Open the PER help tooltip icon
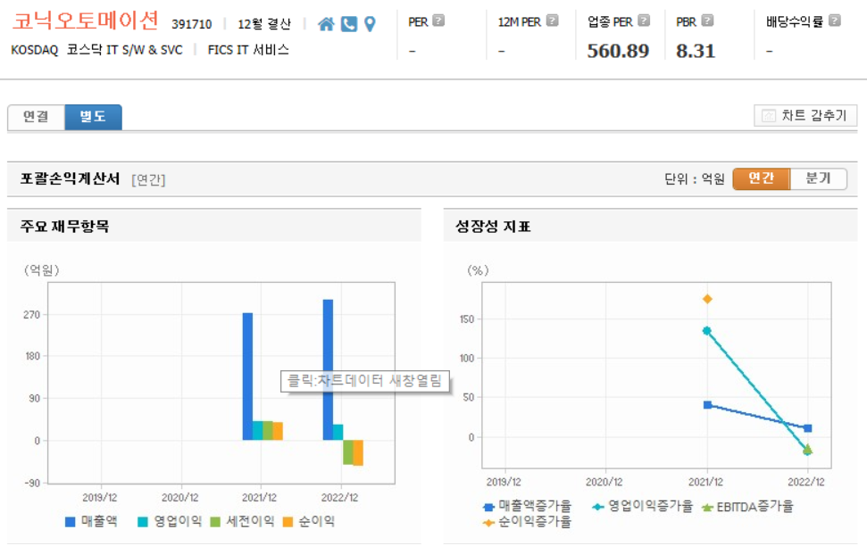The height and width of the screenshot is (546, 867). [437, 19]
